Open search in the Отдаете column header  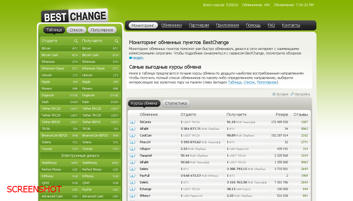[76, 41]
